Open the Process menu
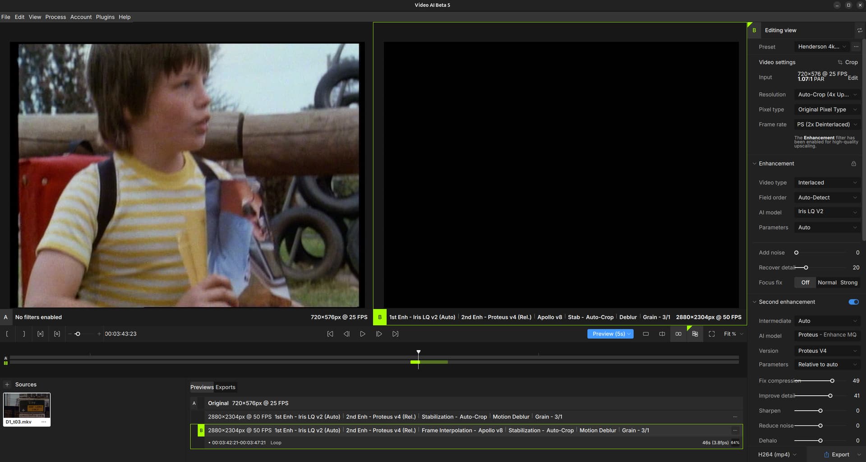 point(55,17)
